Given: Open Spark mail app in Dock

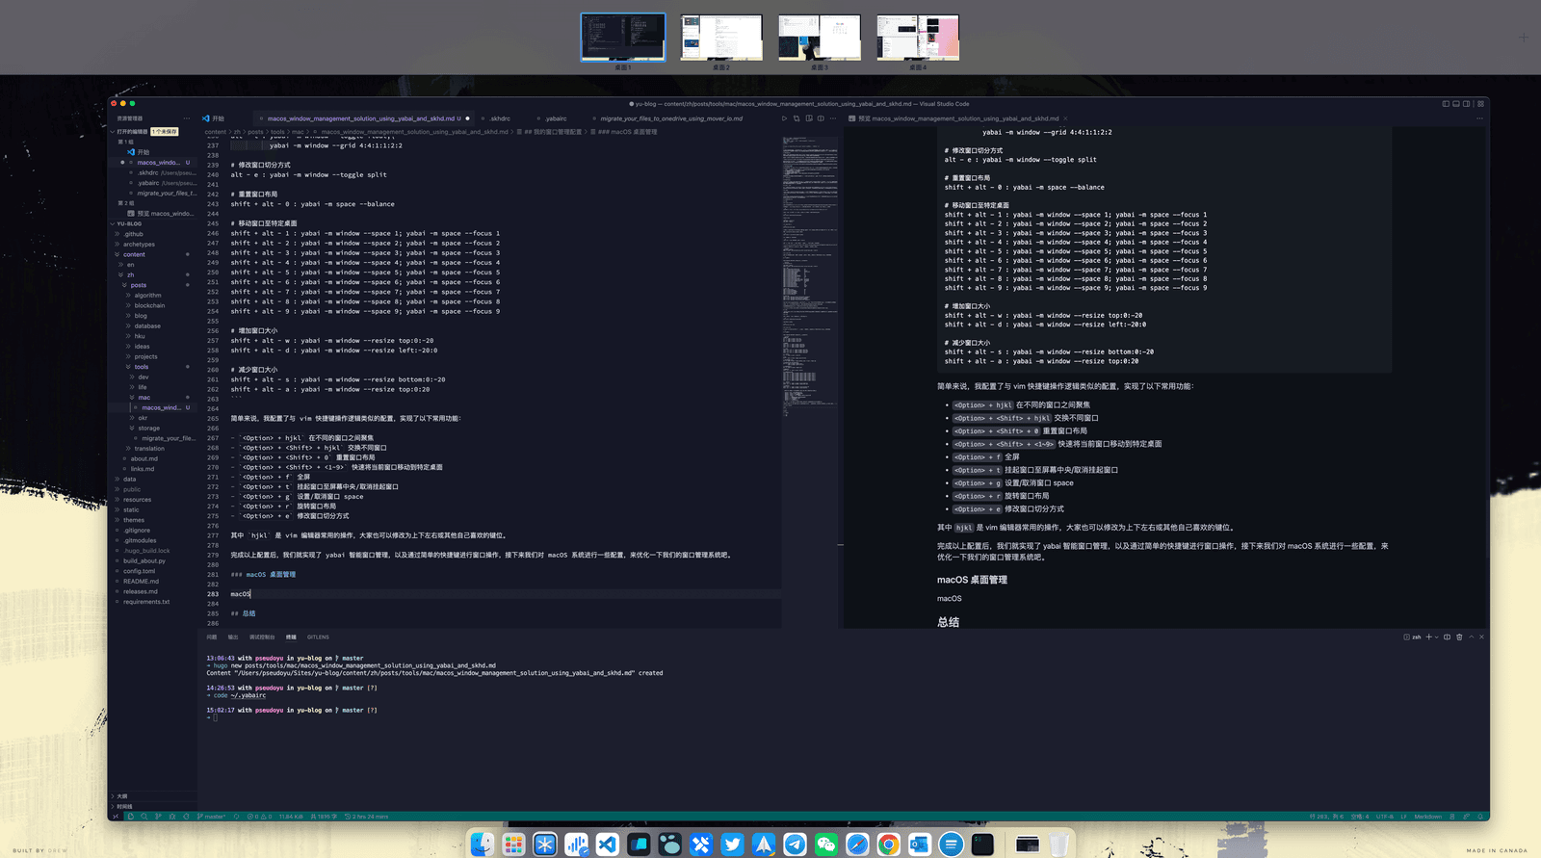Looking at the screenshot, I should click(x=764, y=845).
